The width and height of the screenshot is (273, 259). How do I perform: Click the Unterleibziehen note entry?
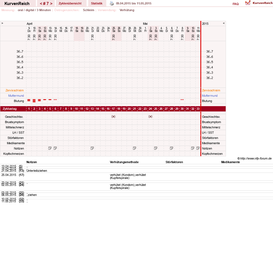37,171
